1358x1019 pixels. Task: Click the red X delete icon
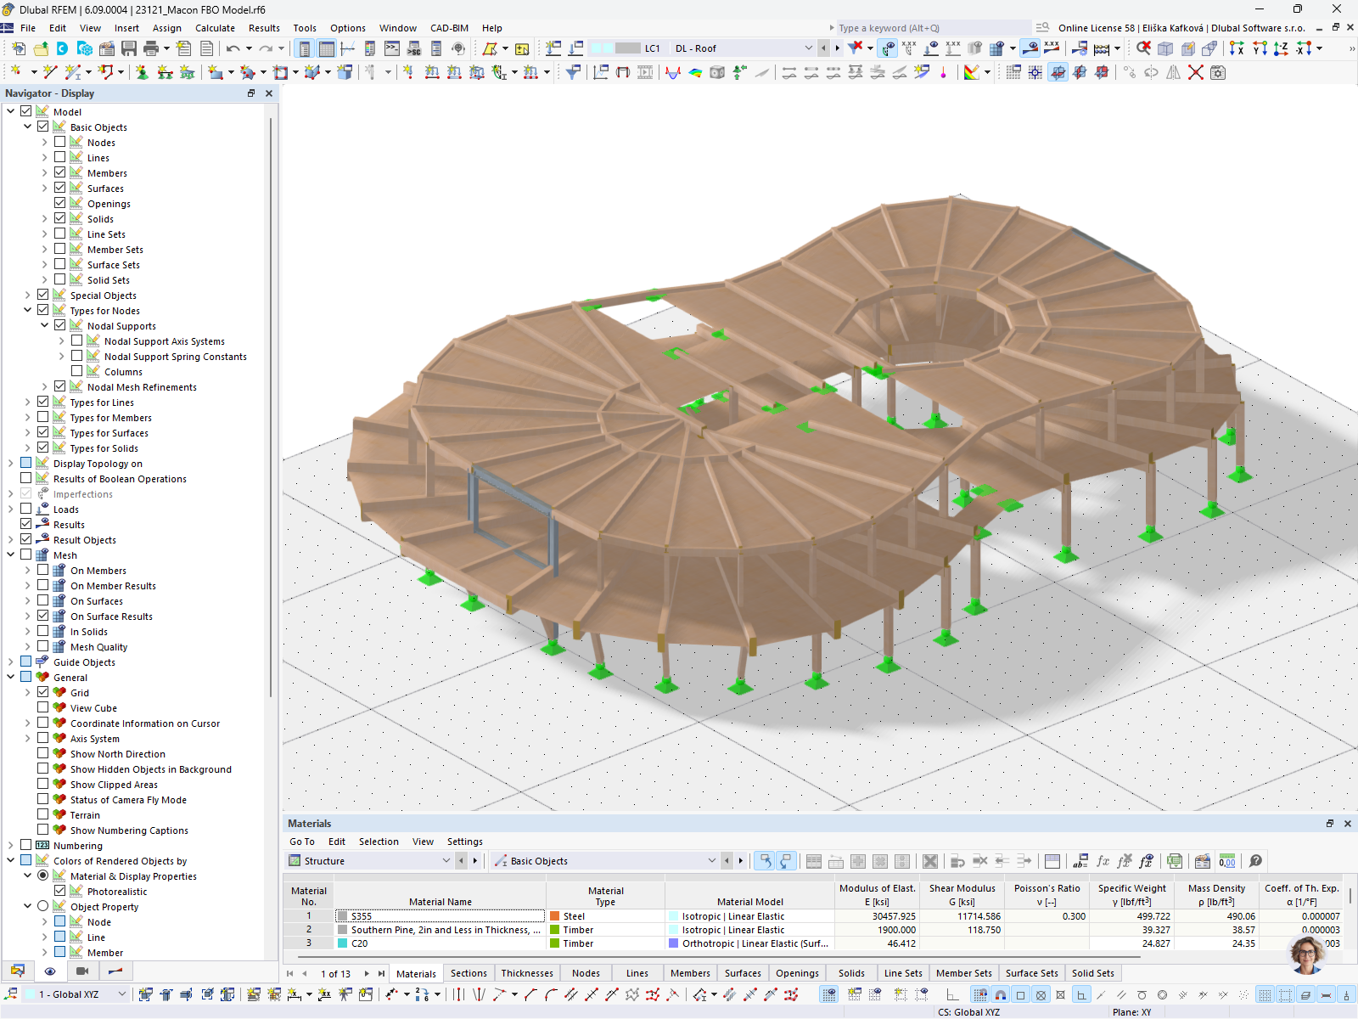click(1195, 72)
